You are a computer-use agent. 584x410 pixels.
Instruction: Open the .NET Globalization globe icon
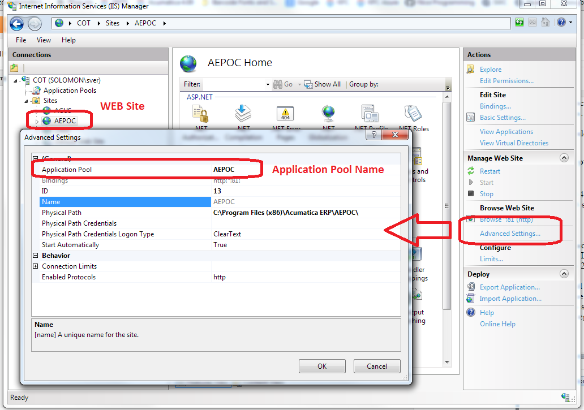[328, 114]
